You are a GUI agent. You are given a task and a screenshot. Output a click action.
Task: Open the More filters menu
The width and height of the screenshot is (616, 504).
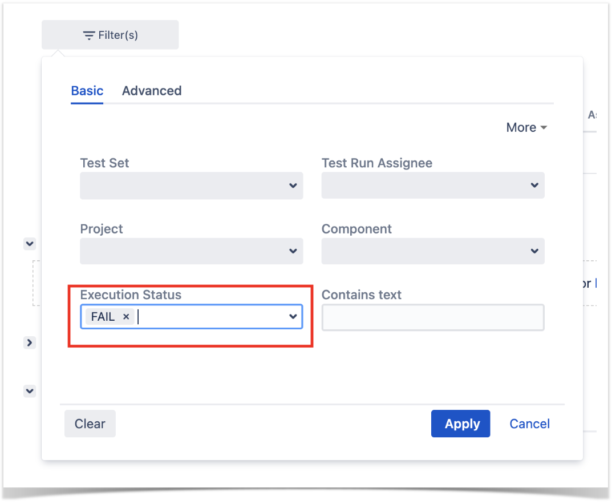526,127
